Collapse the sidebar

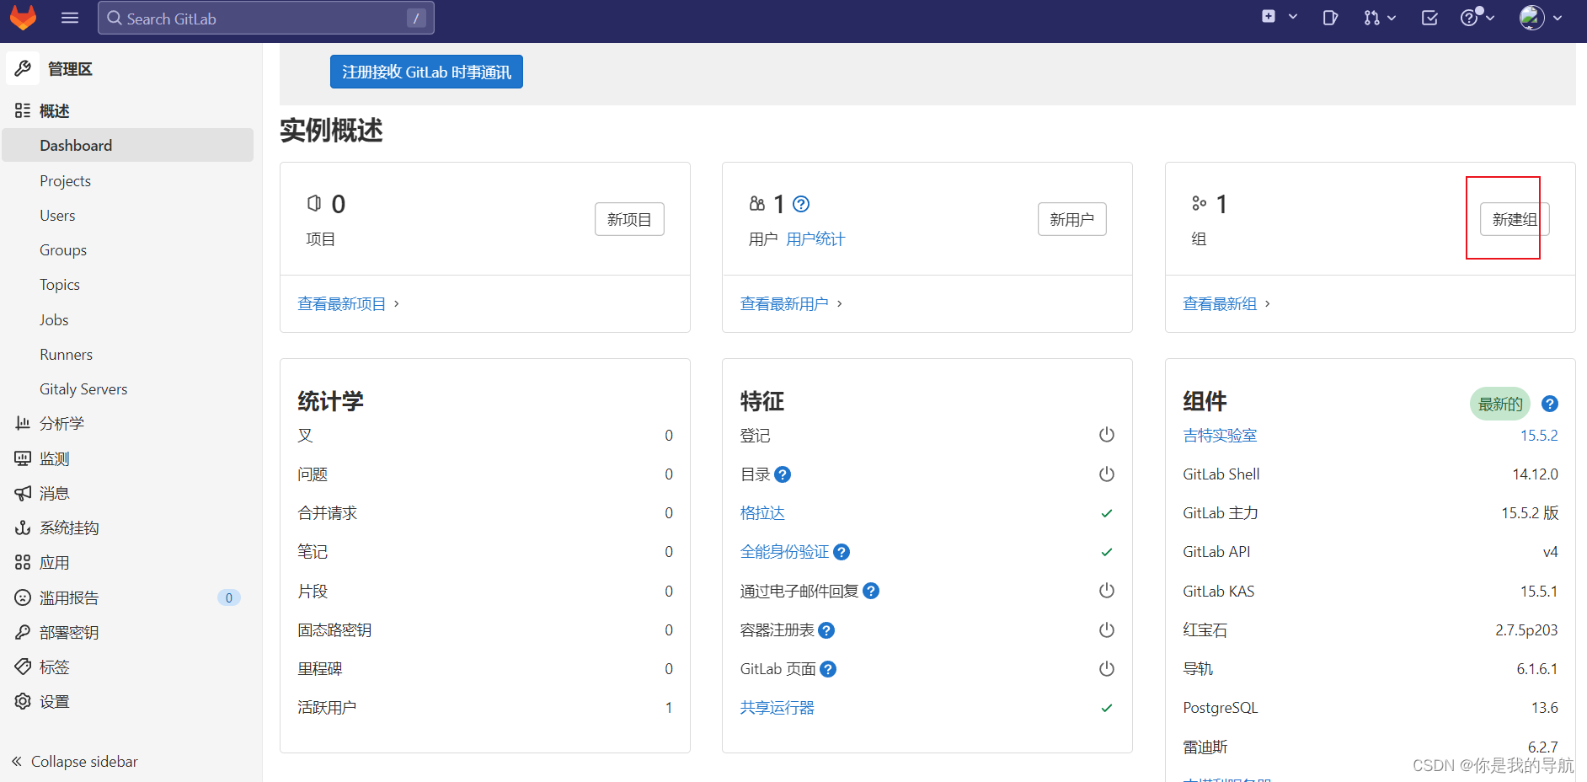(75, 761)
